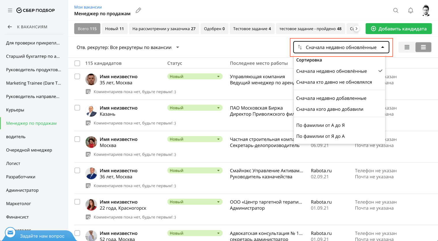The width and height of the screenshot is (438, 241).
Task: Open the Курьеры vacancy in sidebar
Action: pyautogui.click(x=15, y=110)
